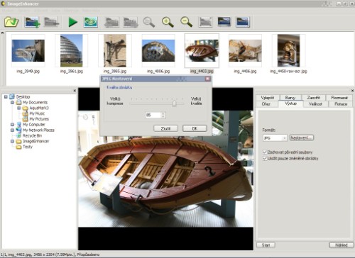Click OK in JPEG settings dialog

[195, 128]
